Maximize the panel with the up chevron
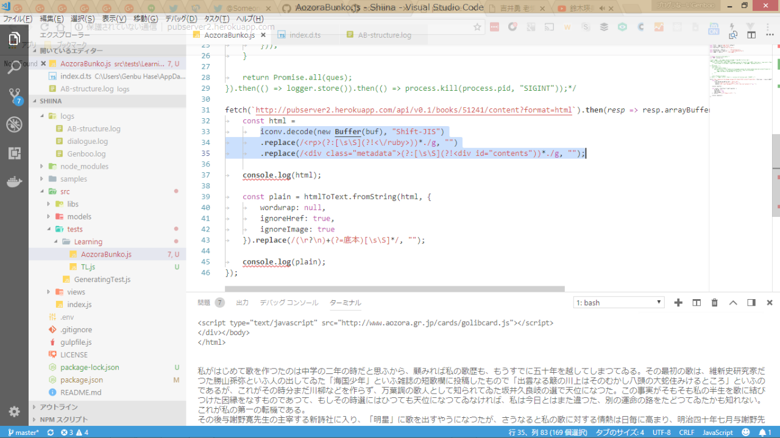780x438 pixels. tap(733, 303)
